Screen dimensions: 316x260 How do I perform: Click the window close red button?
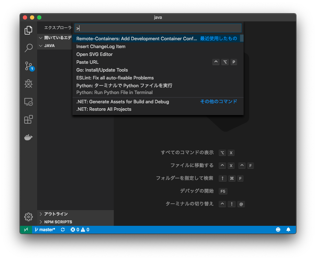click(x=25, y=17)
